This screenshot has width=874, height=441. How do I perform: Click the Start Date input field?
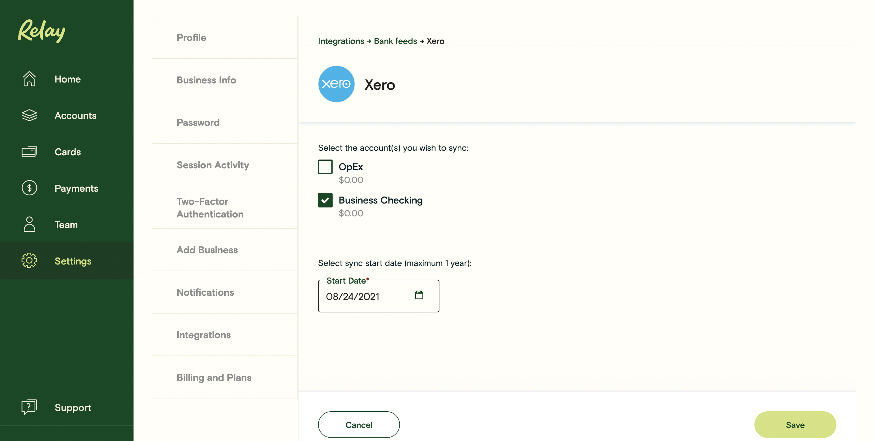378,296
